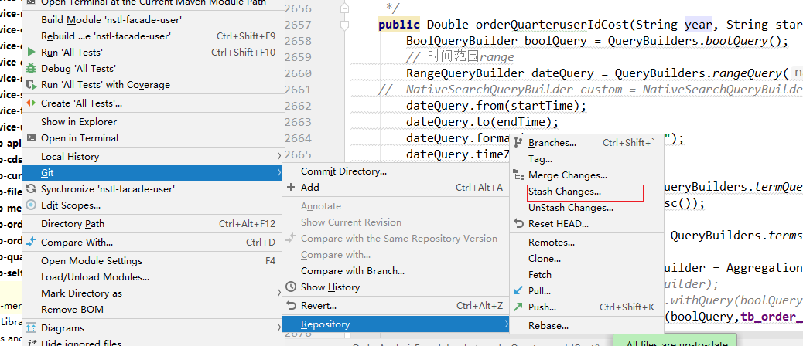Collapse code fold marker at line 2656
Screen dimensions: 803x346
[x=345, y=8]
